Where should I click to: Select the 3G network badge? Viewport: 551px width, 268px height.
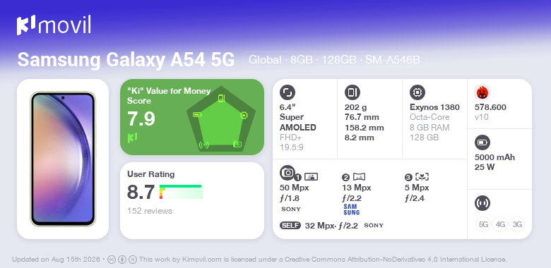click(x=517, y=224)
